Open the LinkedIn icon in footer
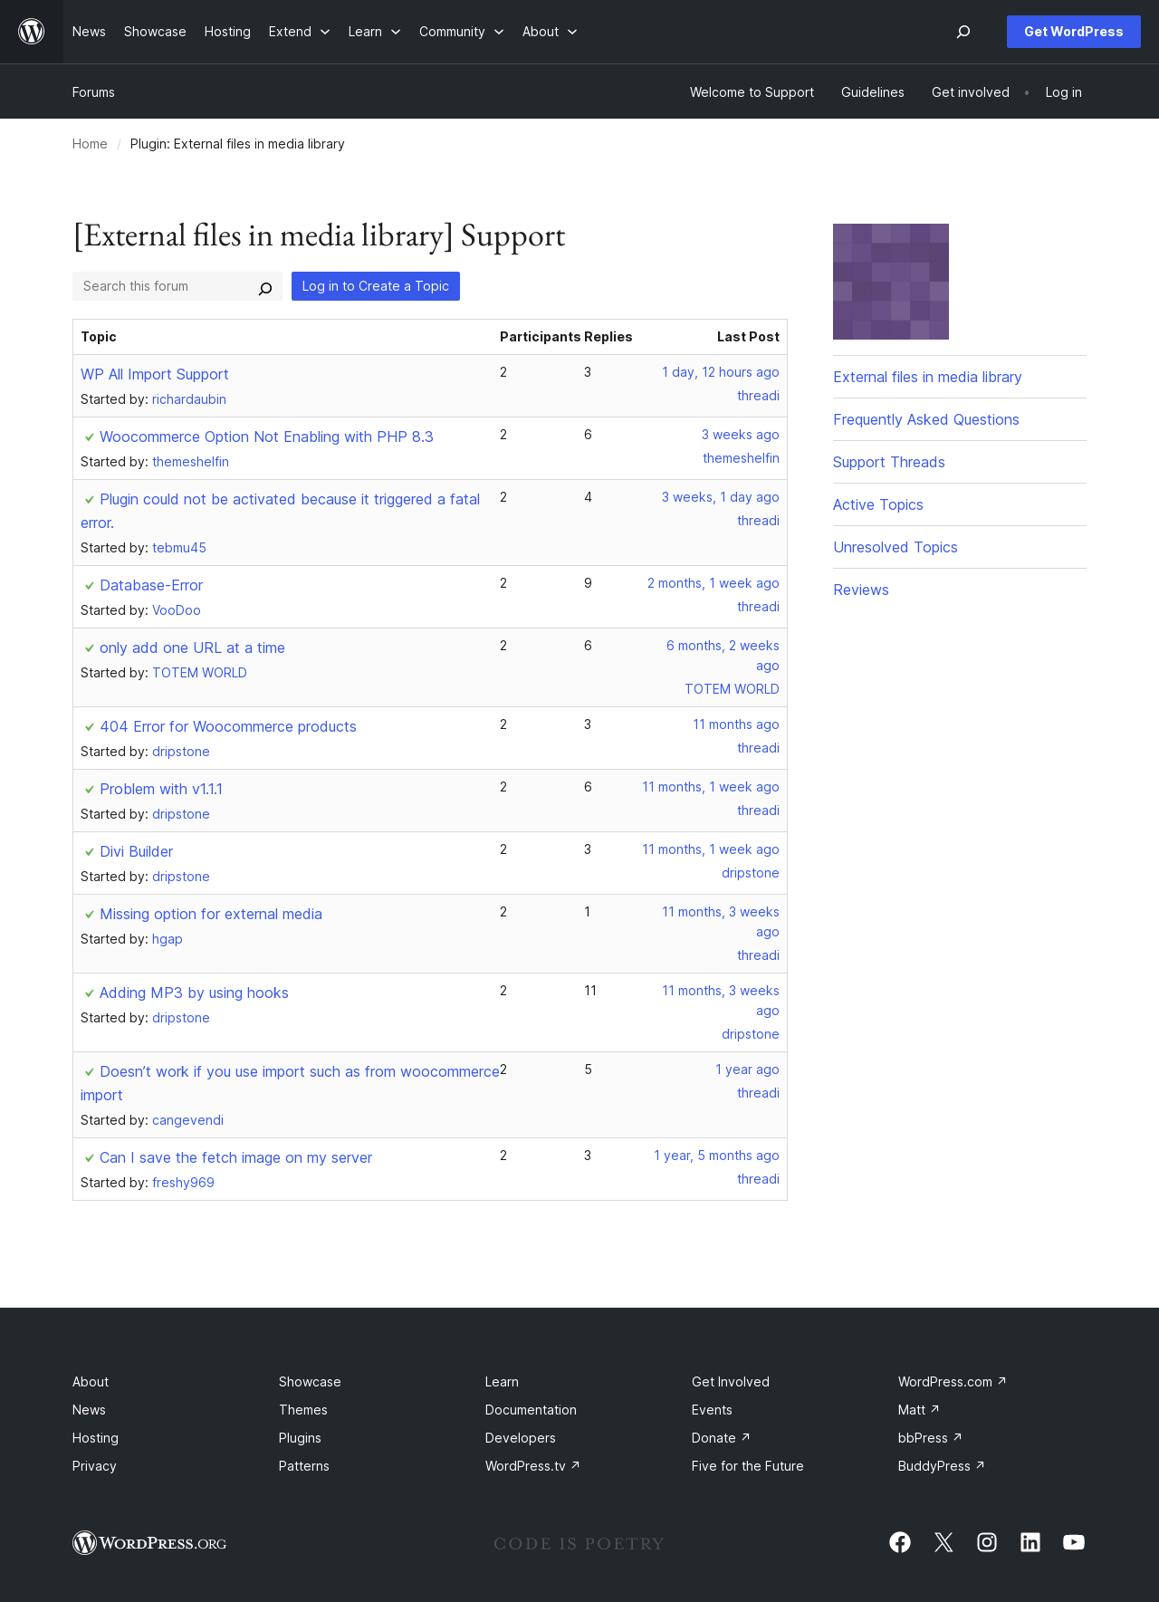 pos(1030,1542)
